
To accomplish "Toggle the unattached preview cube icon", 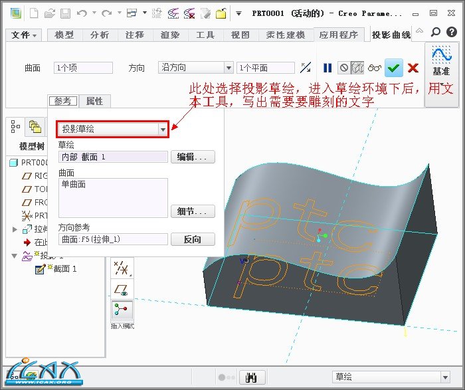I will (x=357, y=68).
